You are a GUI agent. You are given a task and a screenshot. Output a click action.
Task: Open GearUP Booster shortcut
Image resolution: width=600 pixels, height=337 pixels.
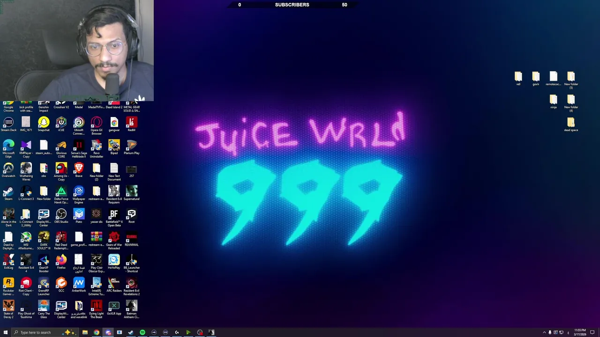coord(44,264)
